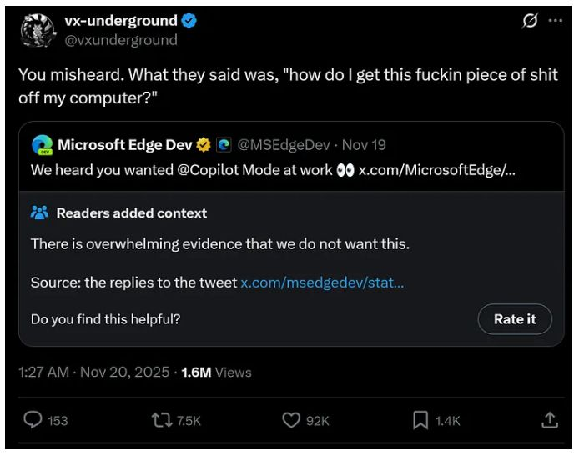Screen dimensions: 579x456
Task: Open the Microsoft Edge Dev avatar
Action: (x=42, y=145)
